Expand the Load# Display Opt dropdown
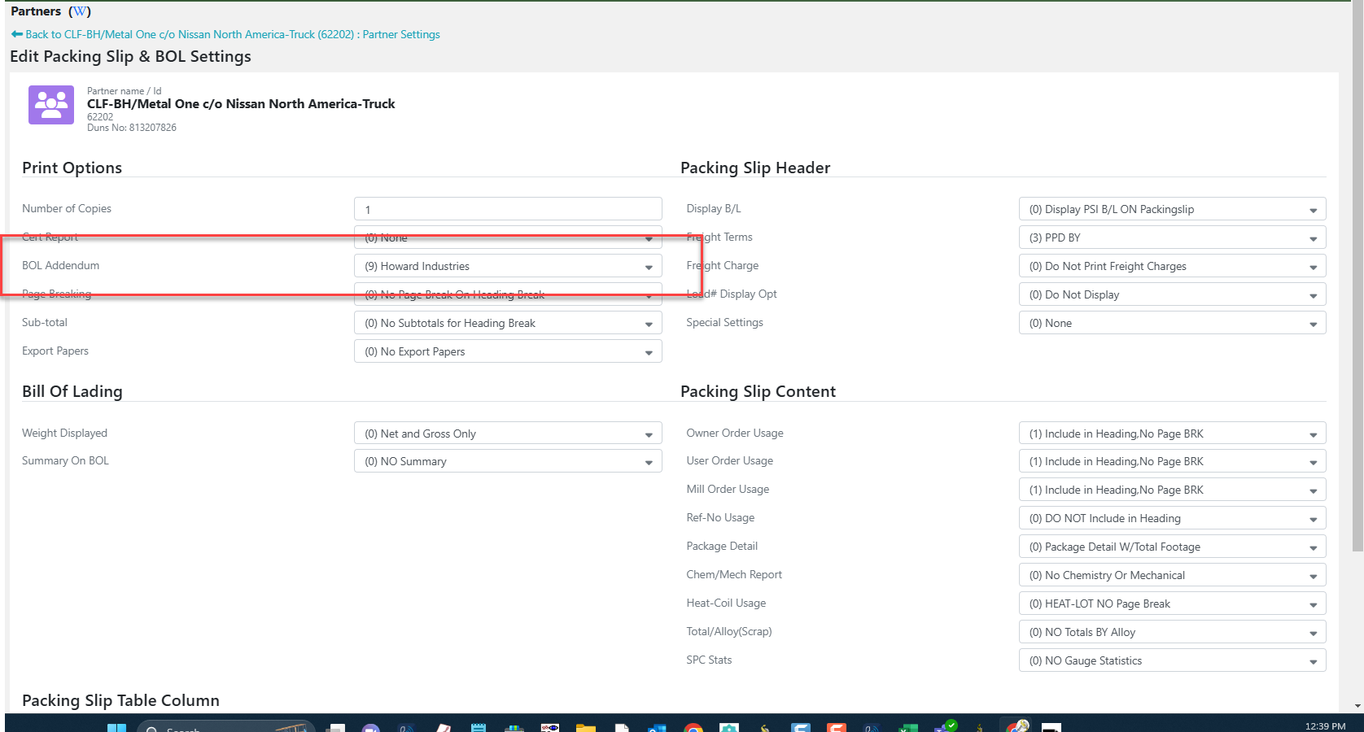The height and width of the screenshot is (732, 1364). click(1172, 294)
